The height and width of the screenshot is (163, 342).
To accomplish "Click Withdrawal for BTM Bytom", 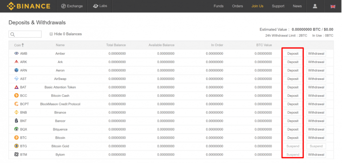I will tap(316, 155).
